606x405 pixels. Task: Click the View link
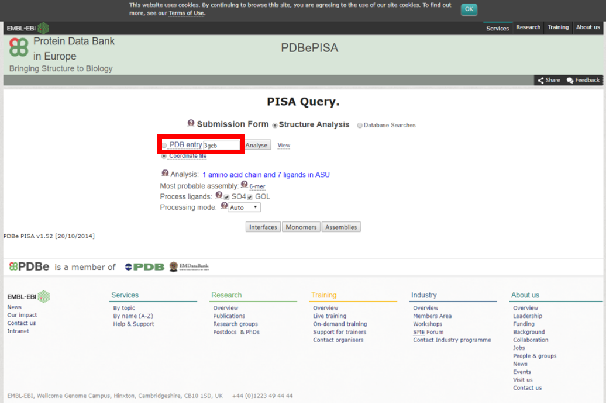coord(284,145)
